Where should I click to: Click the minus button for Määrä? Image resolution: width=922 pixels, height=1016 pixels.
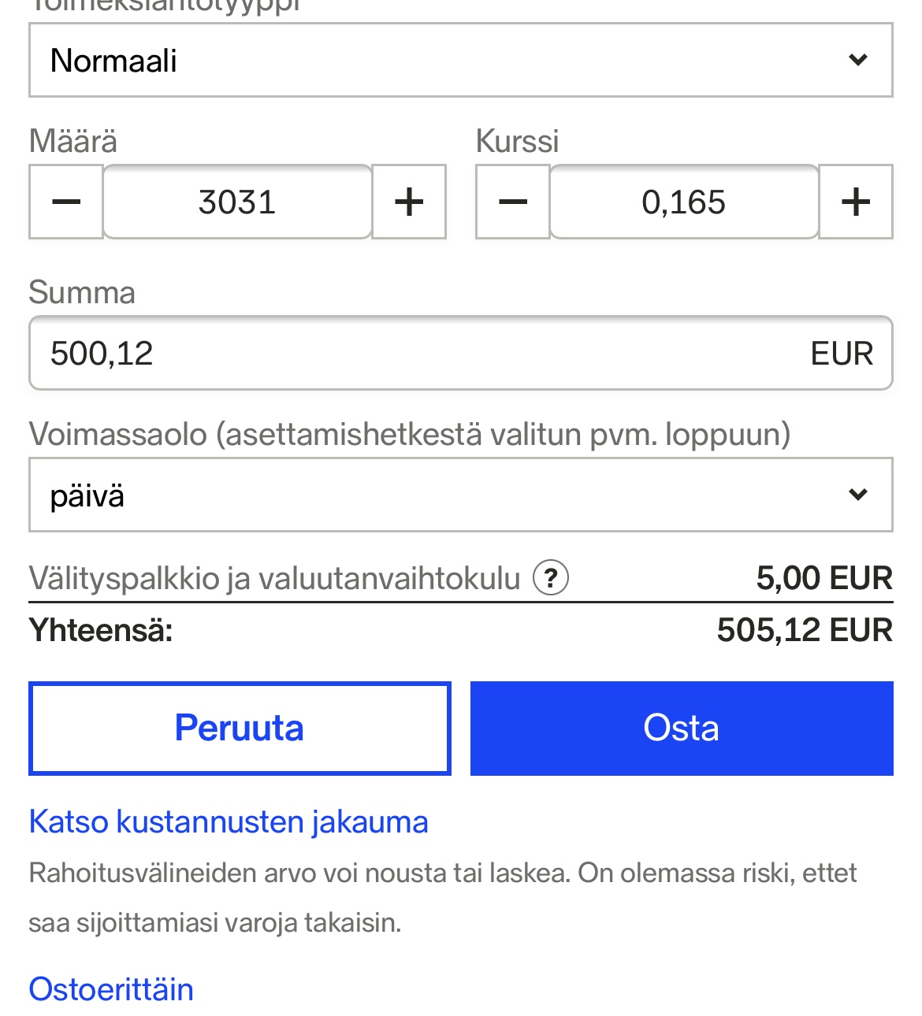pyautogui.click(x=66, y=202)
